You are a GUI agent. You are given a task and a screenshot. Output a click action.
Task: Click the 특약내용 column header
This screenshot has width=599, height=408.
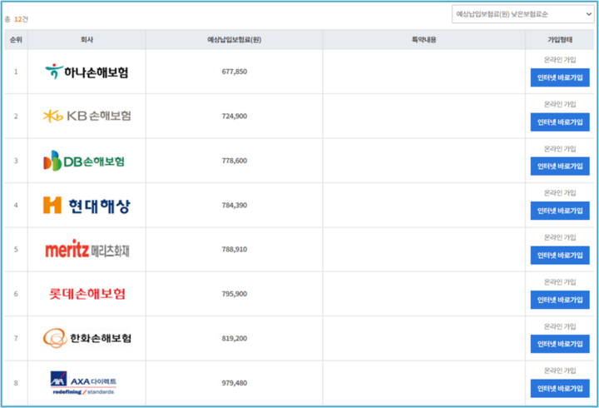click(423, 40)
